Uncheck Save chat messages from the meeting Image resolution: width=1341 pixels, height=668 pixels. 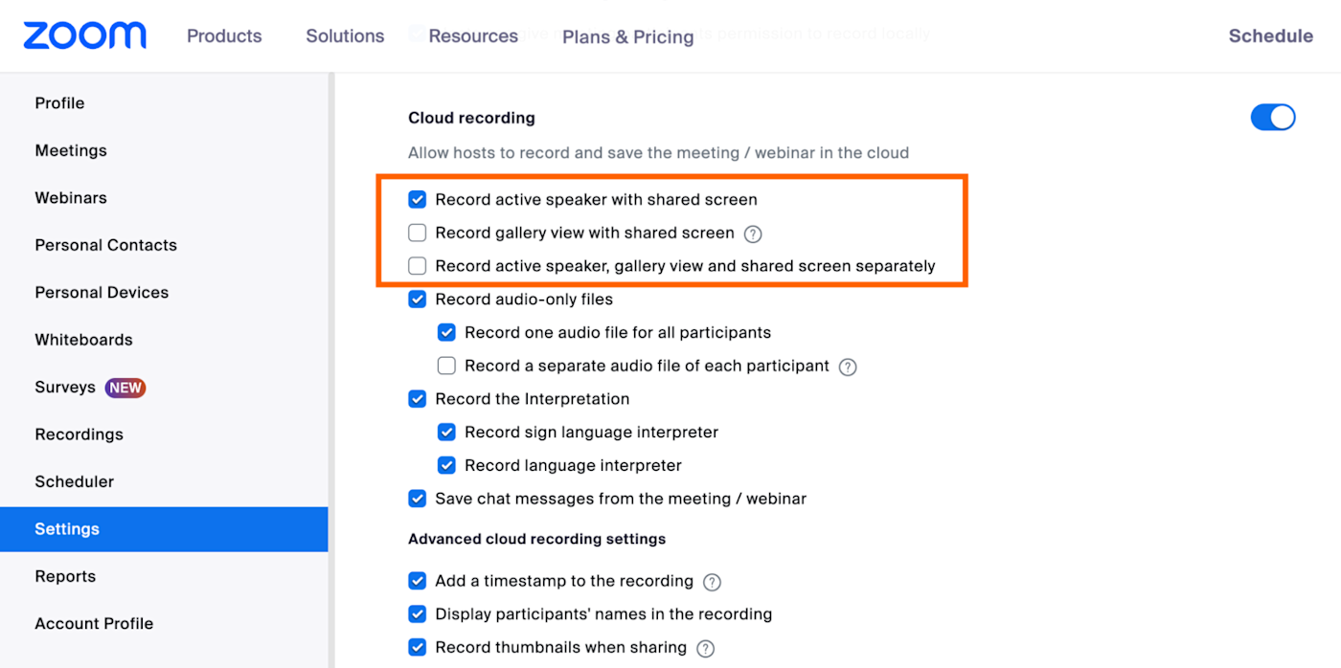click(418, 499)
